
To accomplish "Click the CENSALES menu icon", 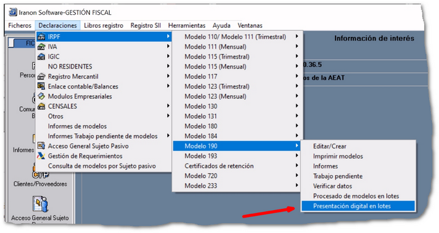I will coord(41,106).
